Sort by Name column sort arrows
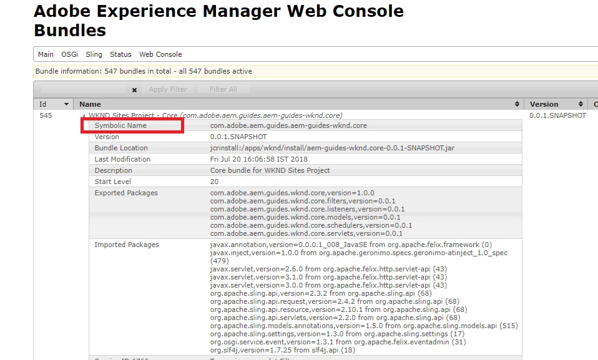 [517, 104]
